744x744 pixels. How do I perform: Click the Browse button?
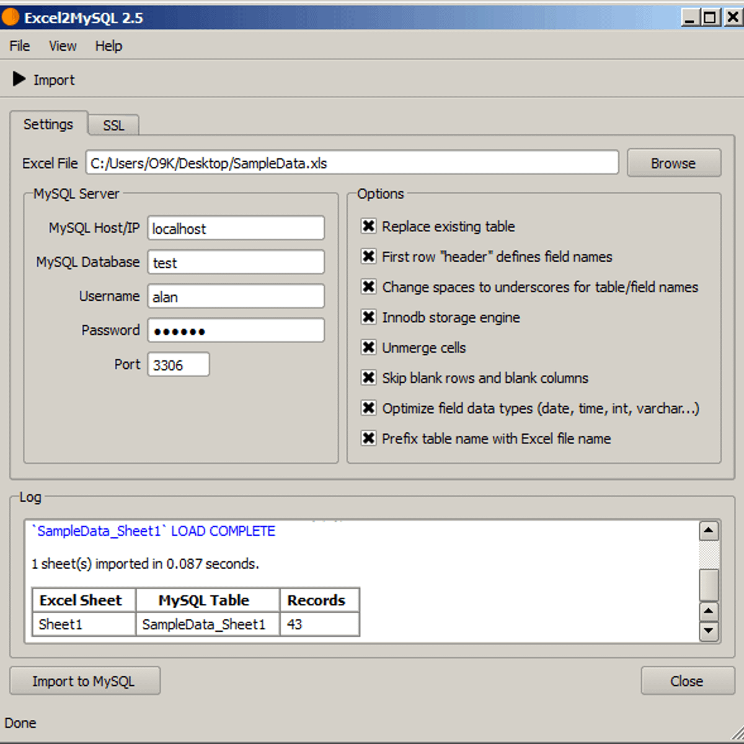point(673,163)
